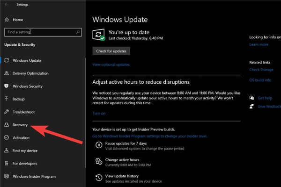Screen dimensions: 281x187
Task: Click the Pause updates icon
Action: pos(99,145)
